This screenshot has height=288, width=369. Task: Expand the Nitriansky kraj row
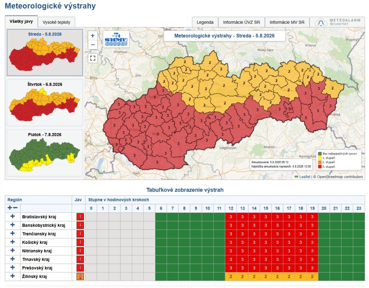(x=13, y=251)
